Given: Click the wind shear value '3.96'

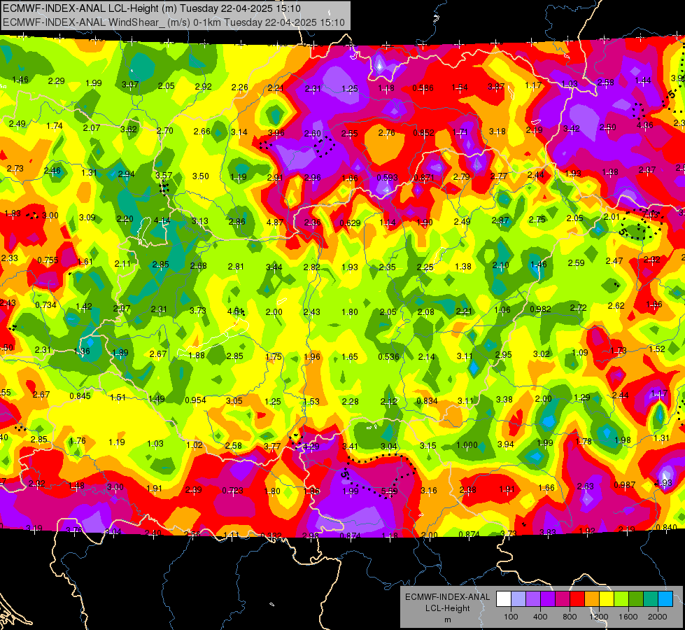Looking at the screenshot, I should (276, 132).
